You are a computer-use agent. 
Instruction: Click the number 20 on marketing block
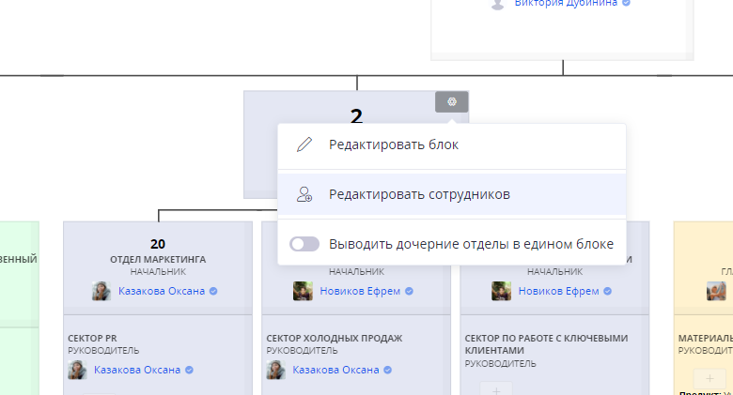pyautogui.click(x=158, y=244)
